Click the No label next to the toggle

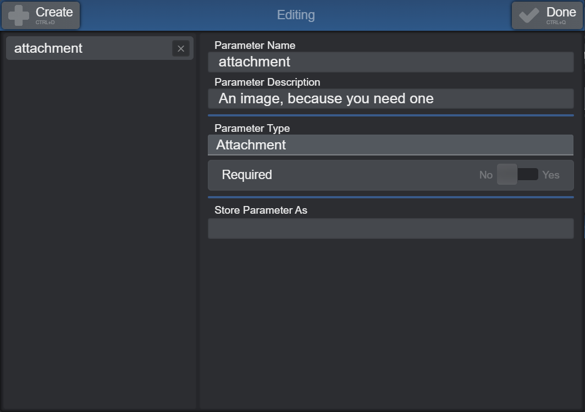point(485,175)
